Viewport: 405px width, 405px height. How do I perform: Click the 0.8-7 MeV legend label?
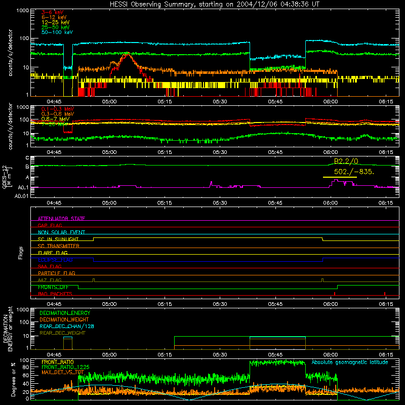tap(55, 119)
